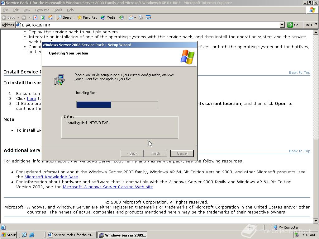
Task: Switch to Service Pack 1 taskbar button
Action: coord(72,235)
